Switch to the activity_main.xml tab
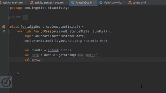This screenshot has height=93, width=166. [x=12, y=3]
